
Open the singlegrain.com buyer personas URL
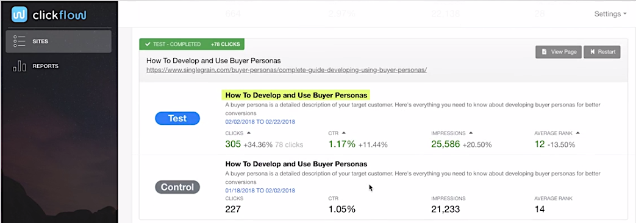click(x=287, y=69)
